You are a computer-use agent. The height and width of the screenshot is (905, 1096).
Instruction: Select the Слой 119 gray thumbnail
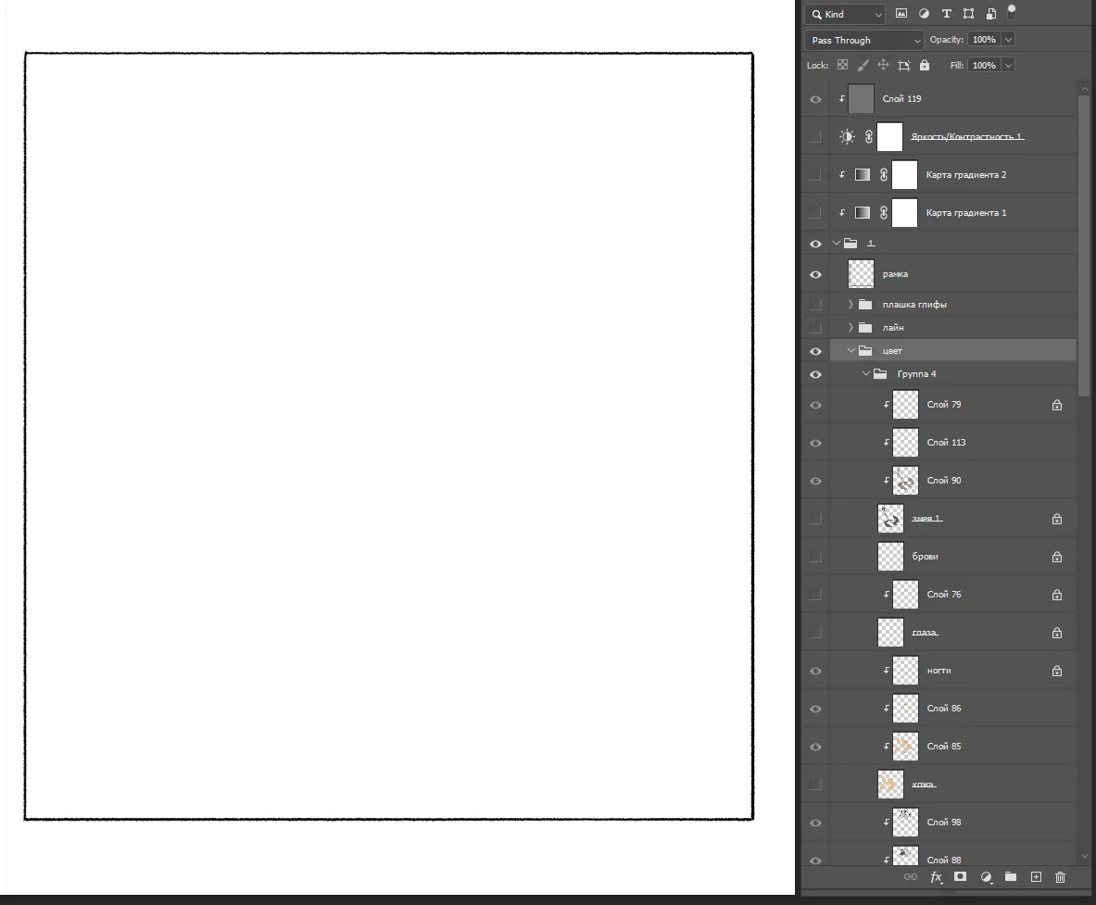click(862, 99)
